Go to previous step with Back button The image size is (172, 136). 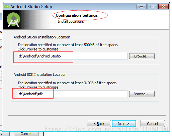pos(99,124)
